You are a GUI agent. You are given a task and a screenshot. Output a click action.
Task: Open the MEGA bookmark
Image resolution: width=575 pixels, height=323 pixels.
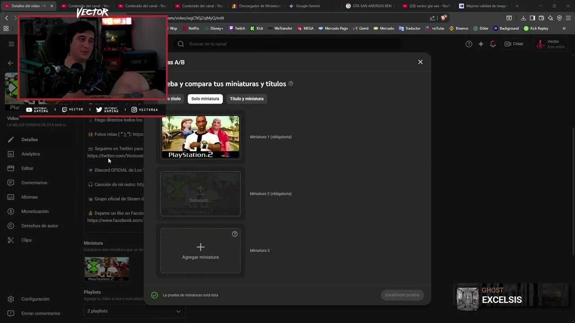[305, 28]
